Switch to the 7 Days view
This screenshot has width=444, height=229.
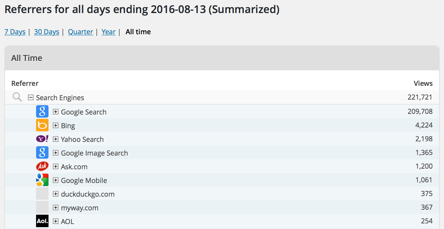pyautogui.click(x=15, y=31)
